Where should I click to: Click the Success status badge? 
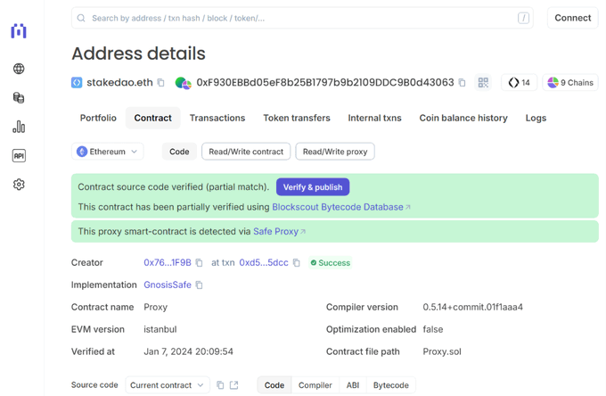pos(331,263)
